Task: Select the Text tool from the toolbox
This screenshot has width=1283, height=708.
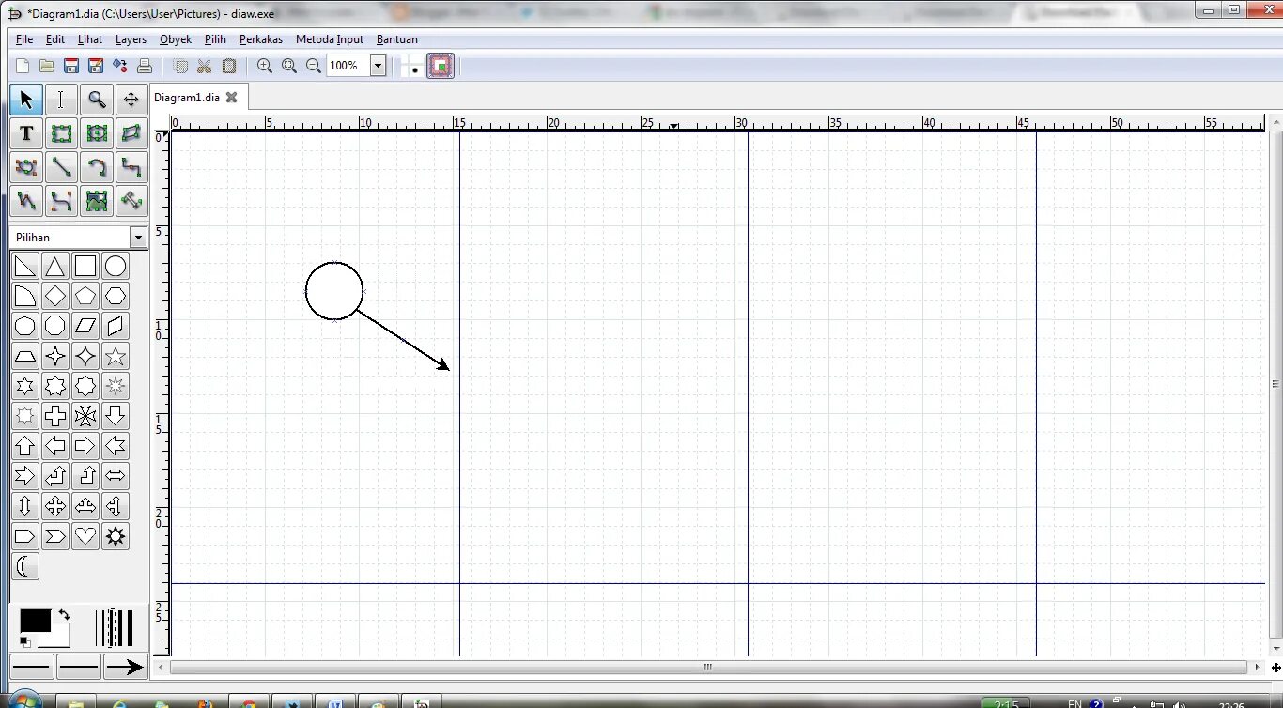Action: pyautogui.click(x=25, y=133)
